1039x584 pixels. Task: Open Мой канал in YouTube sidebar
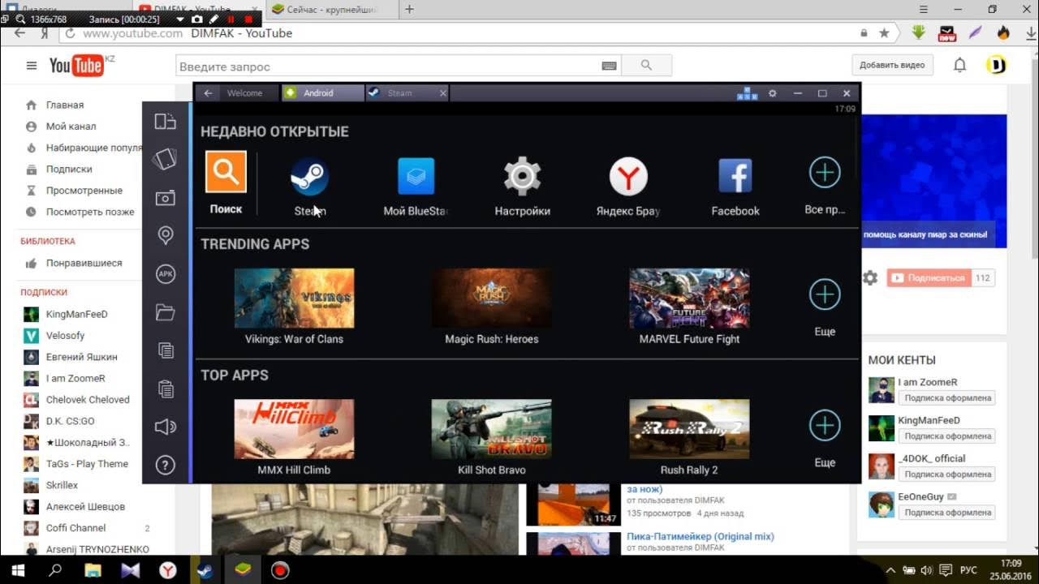[71, 126]
